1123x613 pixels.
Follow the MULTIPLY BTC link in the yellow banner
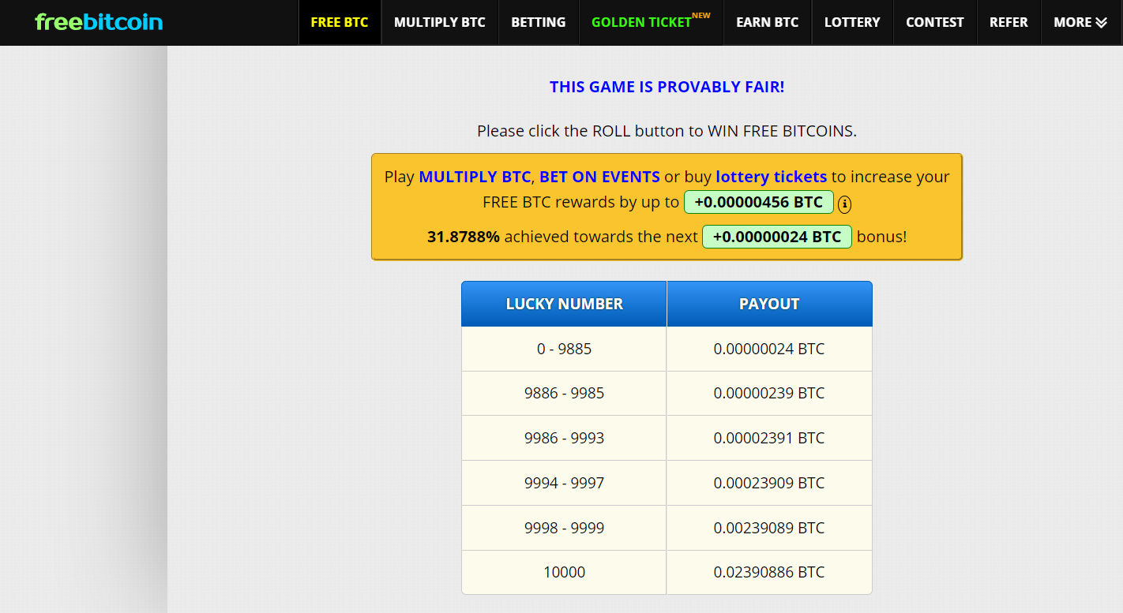coord(475,177)
